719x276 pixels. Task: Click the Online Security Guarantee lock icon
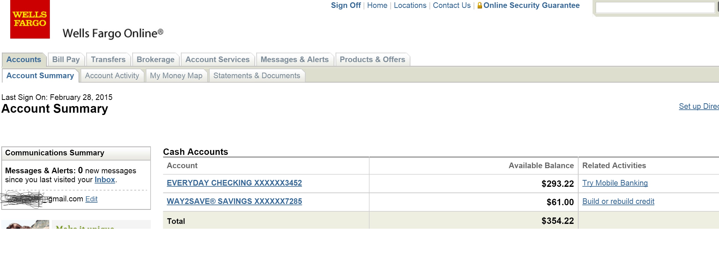[479, 5]
